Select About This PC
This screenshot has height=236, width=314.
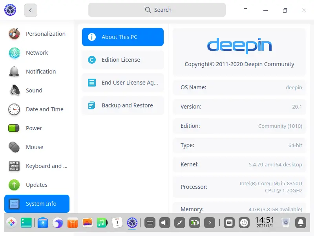[123, 37]
